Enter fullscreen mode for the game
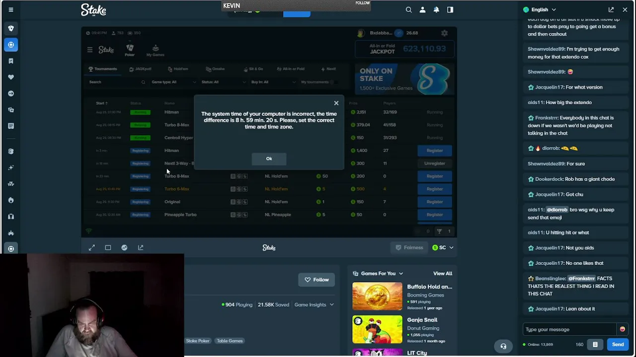The width and height of the screenshot is (636, 357). point(92,247)
